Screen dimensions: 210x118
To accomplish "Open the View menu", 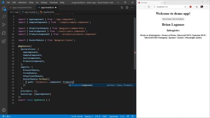I will [x=31, y=2].
